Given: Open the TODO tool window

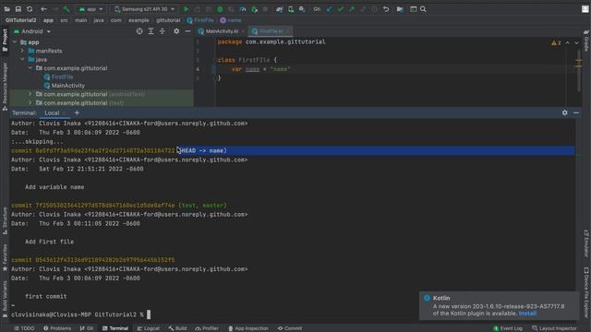Looking at the screenshot, I should click(x=24, y=328).
